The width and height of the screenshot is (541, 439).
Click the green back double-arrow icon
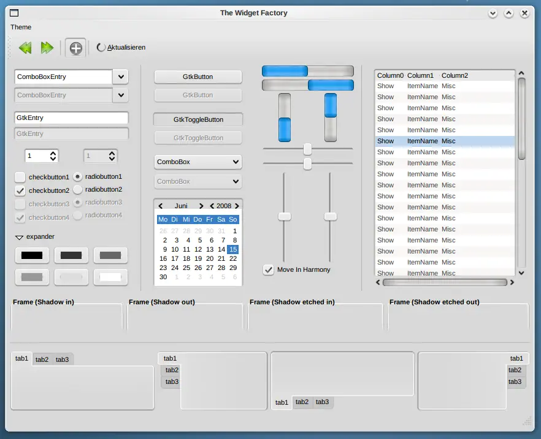(25, 48)
